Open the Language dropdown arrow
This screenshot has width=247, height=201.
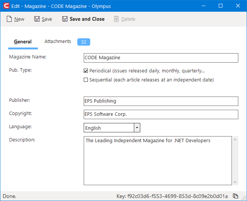click(x=137, y=128)
